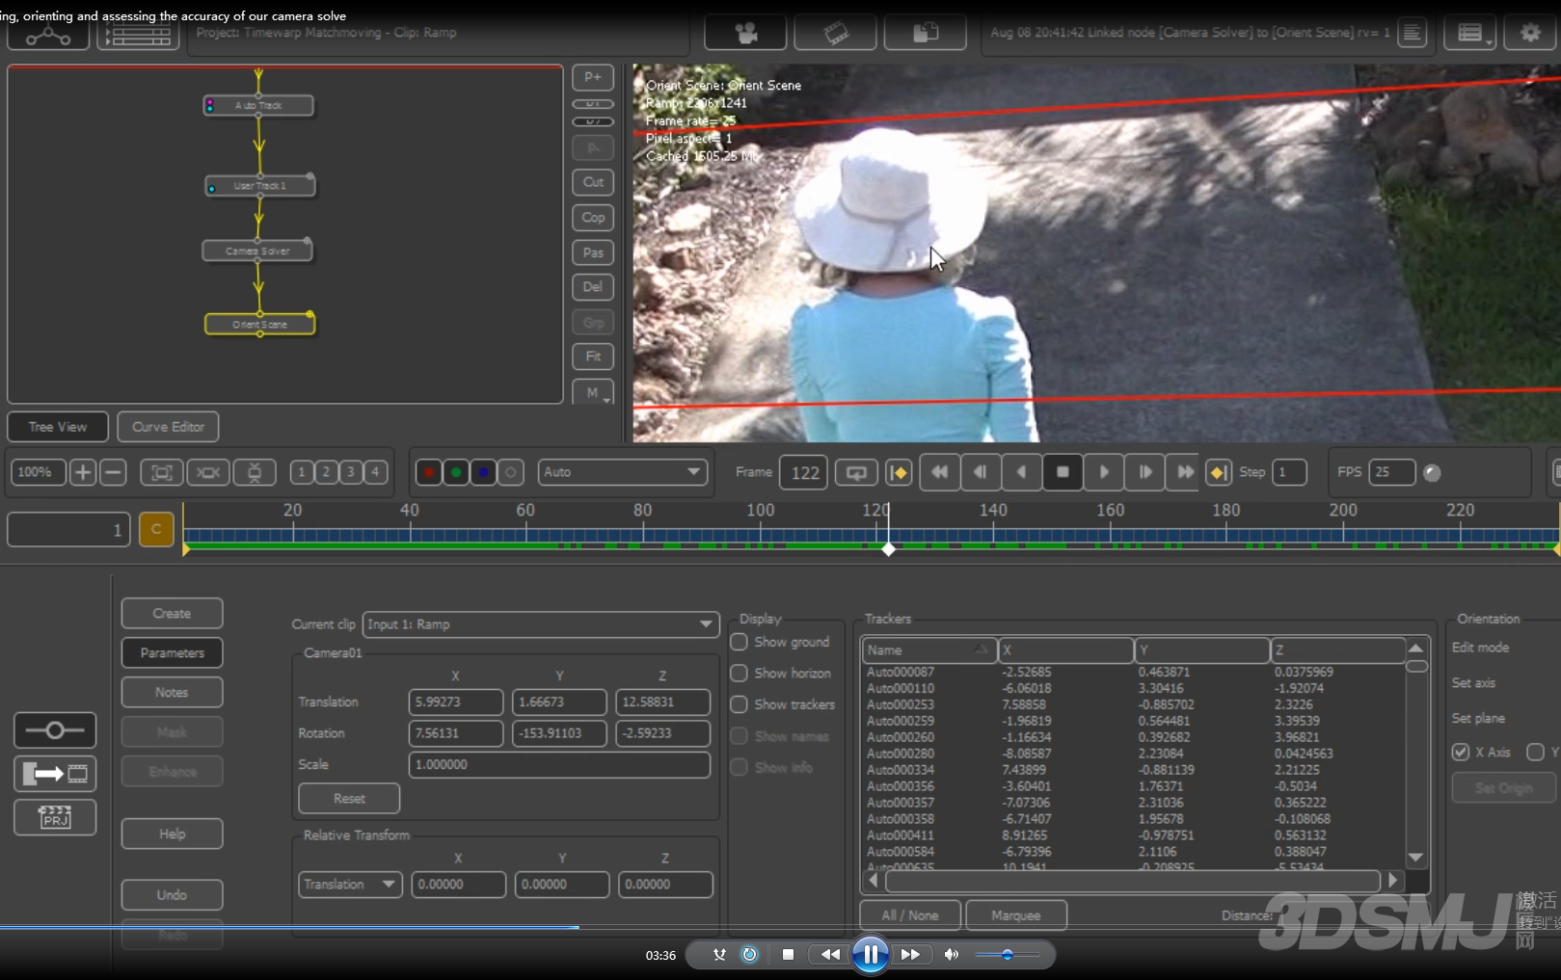Select the Auto Track node
The image size is (1561, 980).
257,105
